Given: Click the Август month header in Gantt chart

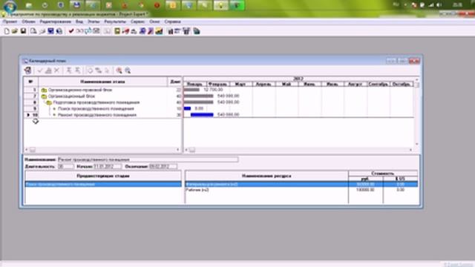Looking at the screenshot, I should [x=356, y=84].
